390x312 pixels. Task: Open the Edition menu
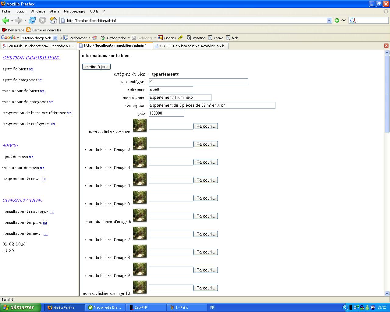pos(21,11)
